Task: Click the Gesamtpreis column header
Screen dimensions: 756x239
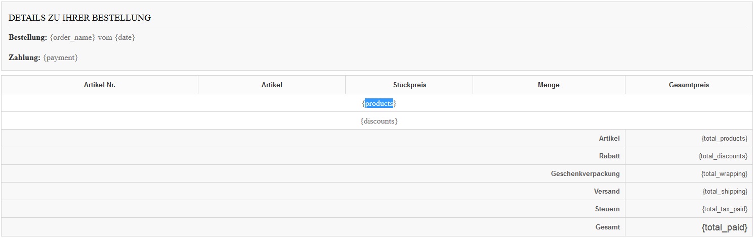Action: coord(689,85)
